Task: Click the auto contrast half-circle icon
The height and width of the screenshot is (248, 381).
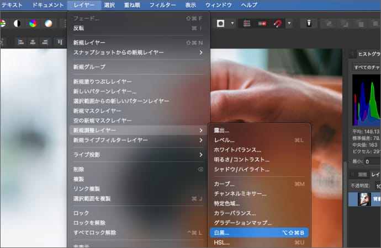Action: coord(17,23)
